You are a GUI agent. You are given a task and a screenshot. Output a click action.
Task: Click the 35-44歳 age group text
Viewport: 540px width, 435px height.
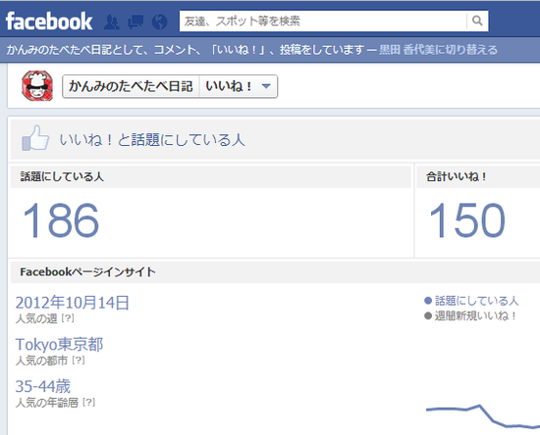click(43, 386)
